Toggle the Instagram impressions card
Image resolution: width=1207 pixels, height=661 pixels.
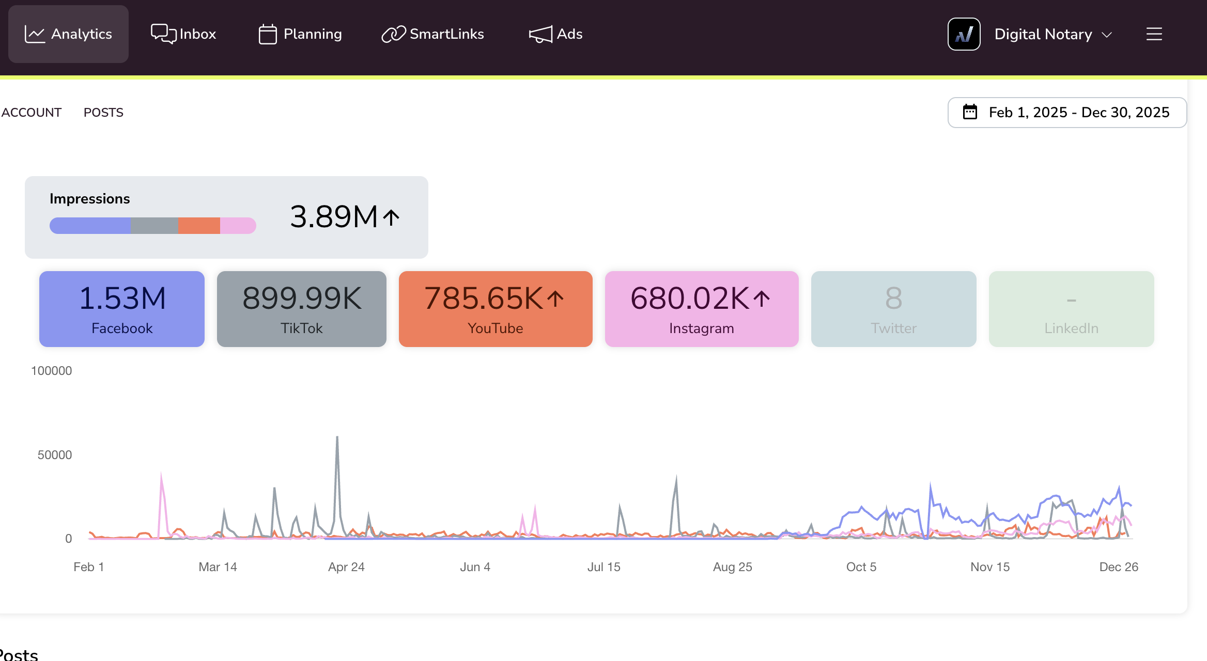pos(702,309)
